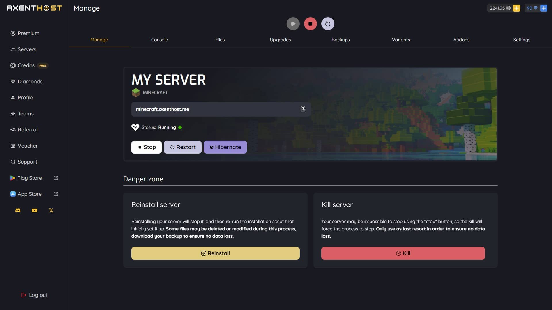Click the Restart/Reload server icon
Viewport: 552px width, 310px height.
[x=327, y=24]
